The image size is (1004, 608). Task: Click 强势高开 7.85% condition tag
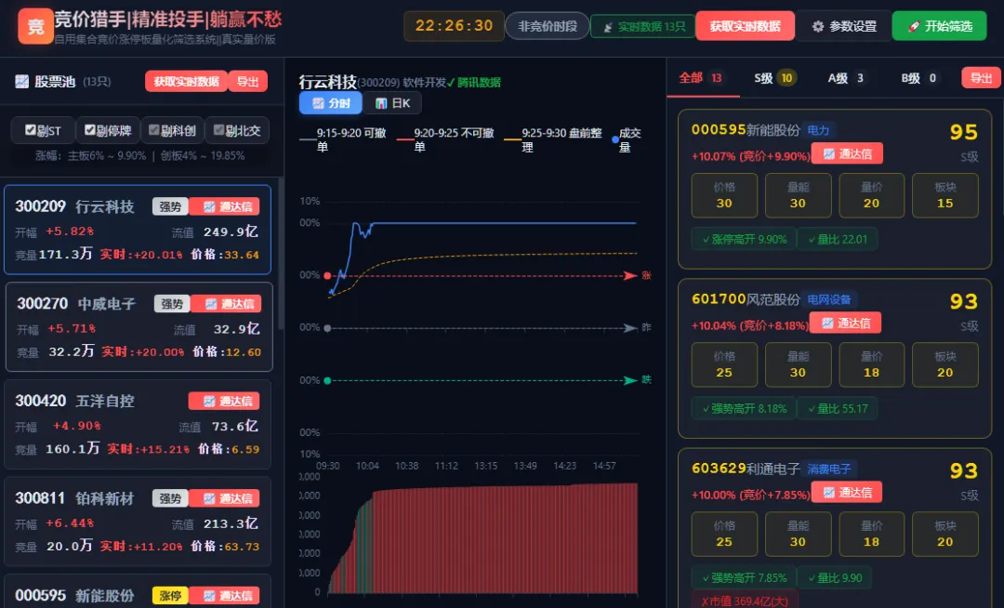(744, 578)
